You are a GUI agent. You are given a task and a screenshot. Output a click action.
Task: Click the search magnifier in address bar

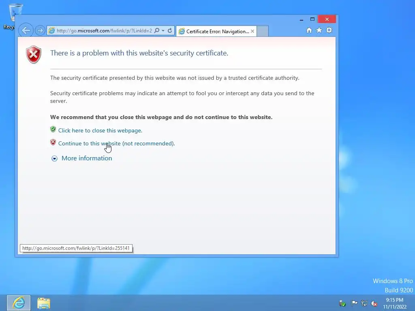(x=157, y=30)
